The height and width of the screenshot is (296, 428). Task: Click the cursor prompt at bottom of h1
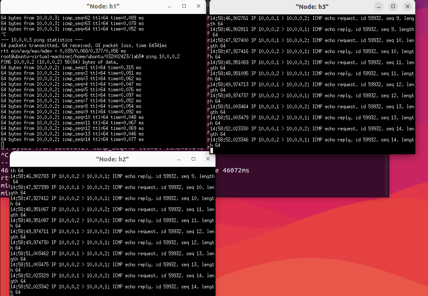(3, 145)
